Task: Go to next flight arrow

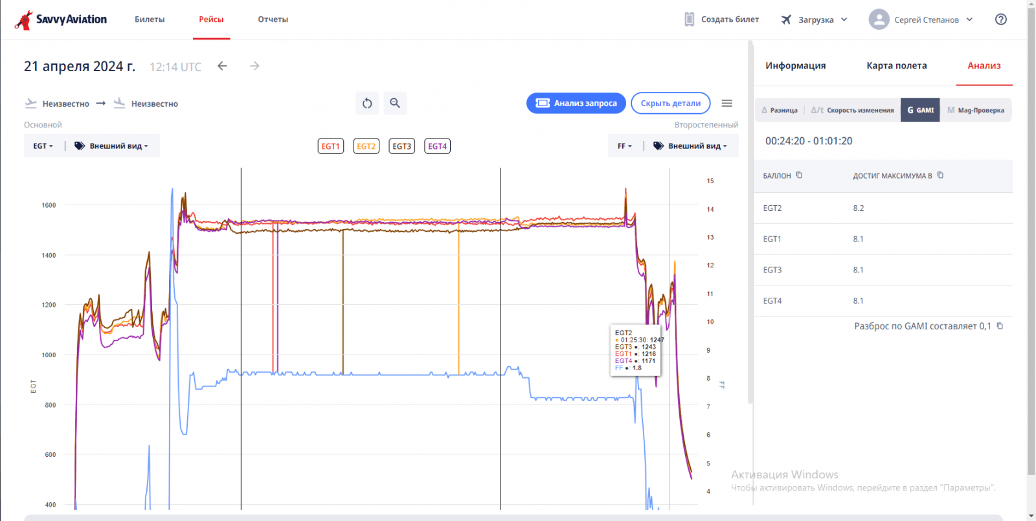Action: (x=254, y=66)
